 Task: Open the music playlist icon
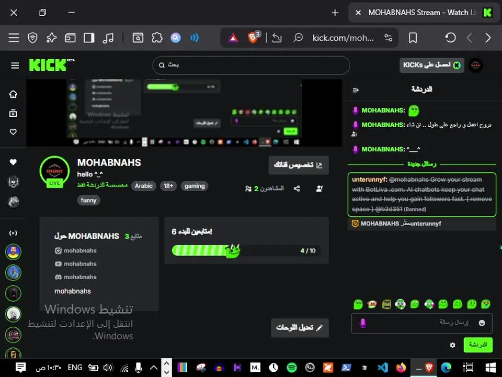coord(108,38)
